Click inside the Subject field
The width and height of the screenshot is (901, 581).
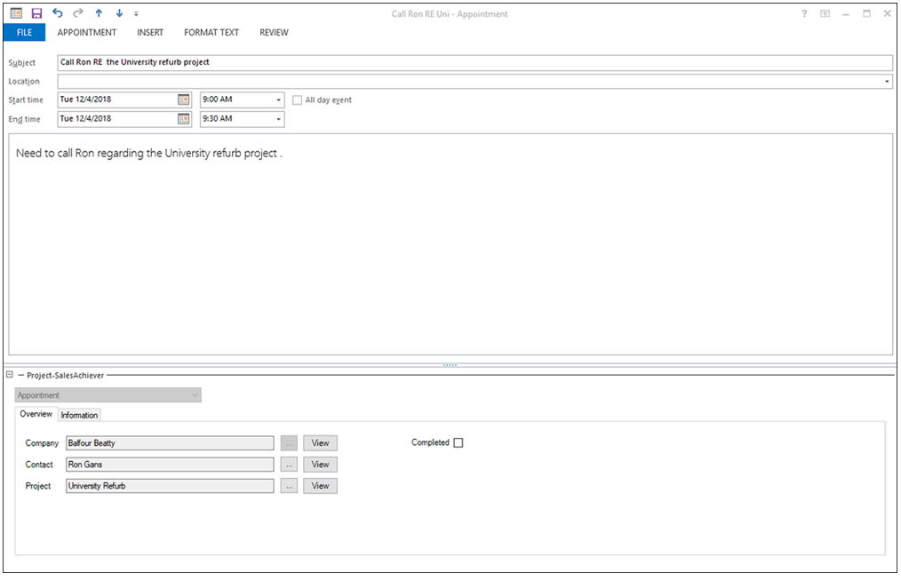[x=355, y=62]
